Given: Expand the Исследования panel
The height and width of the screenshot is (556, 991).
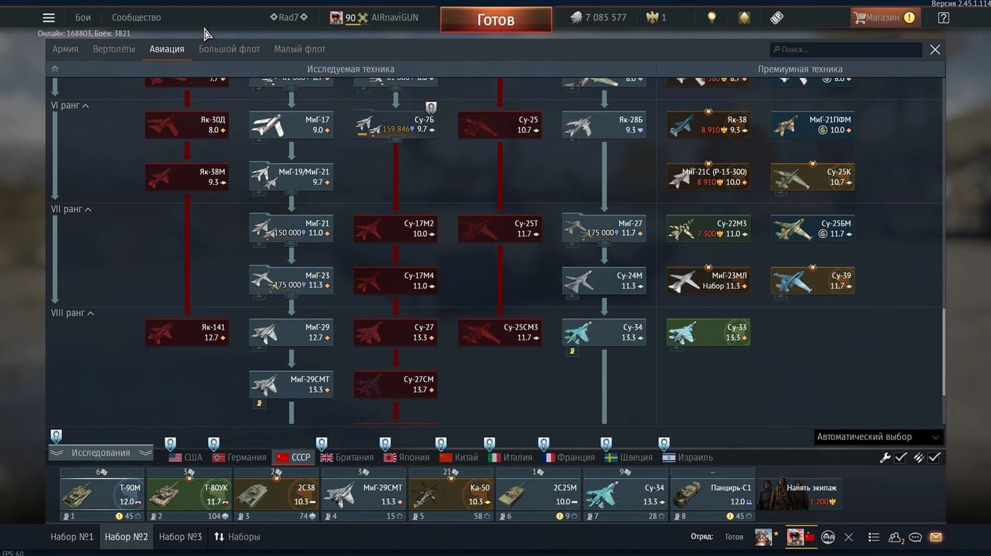Looking at the screenshot, I should (x=101, y=453).
